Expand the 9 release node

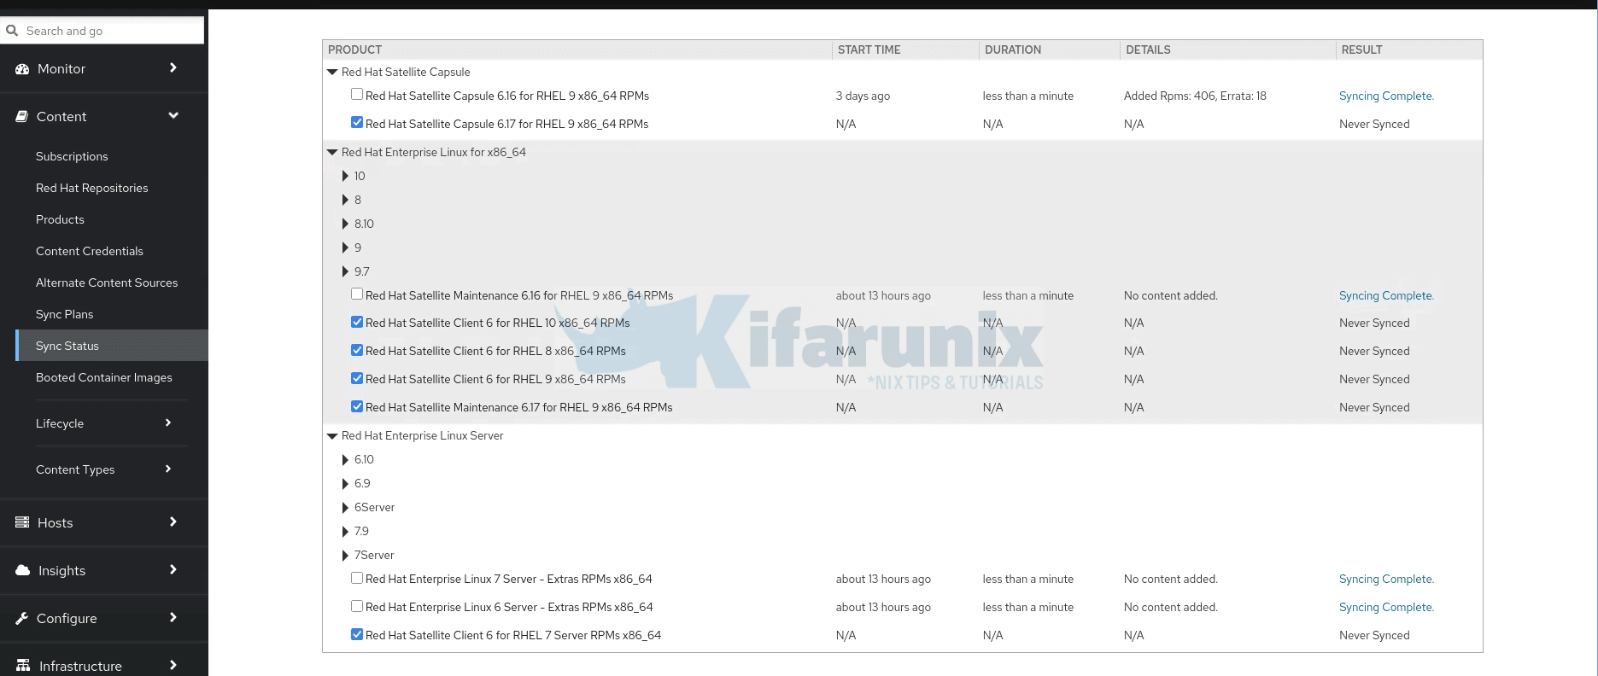pos(345,248)
